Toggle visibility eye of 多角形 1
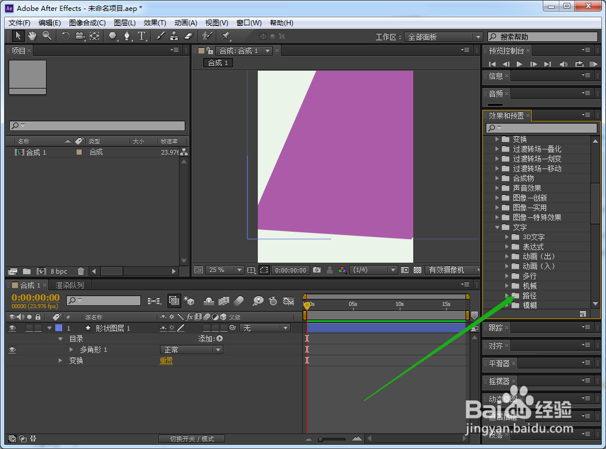 [x=12, y=350]
